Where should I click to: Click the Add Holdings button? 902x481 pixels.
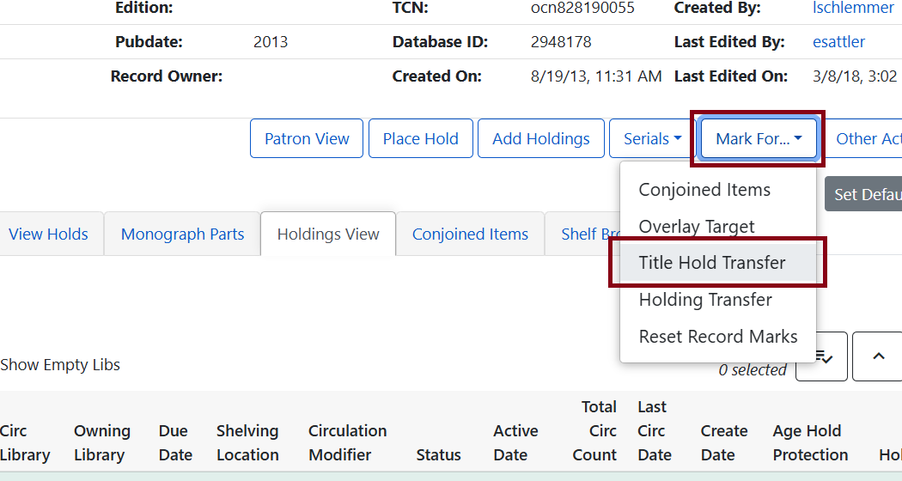(x=540, y=138)
